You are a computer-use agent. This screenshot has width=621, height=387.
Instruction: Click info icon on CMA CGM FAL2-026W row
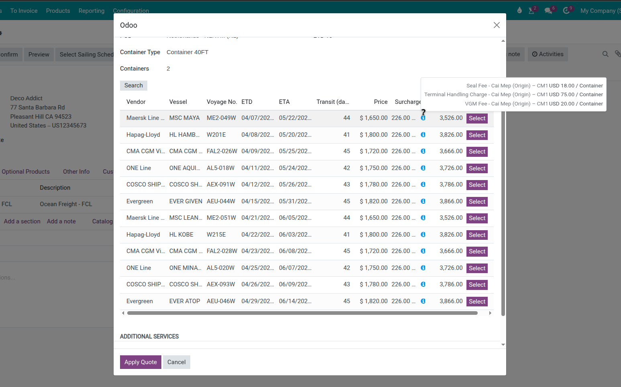pyautogui.click(x=423, y=151)
